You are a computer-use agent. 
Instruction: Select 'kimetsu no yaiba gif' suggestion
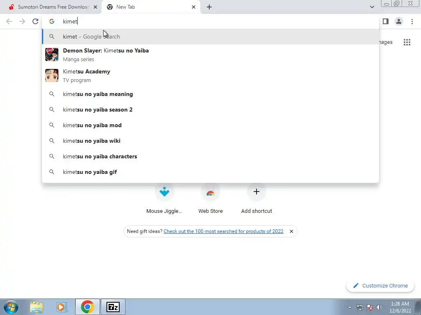[210, 172]
